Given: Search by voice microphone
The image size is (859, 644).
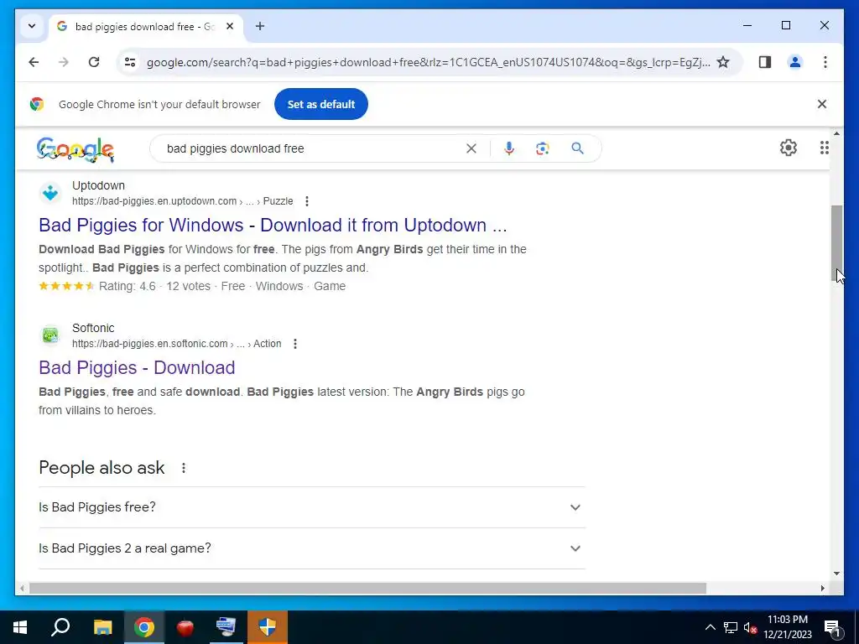Looking at the screenshot, I should tap(509, 148).
